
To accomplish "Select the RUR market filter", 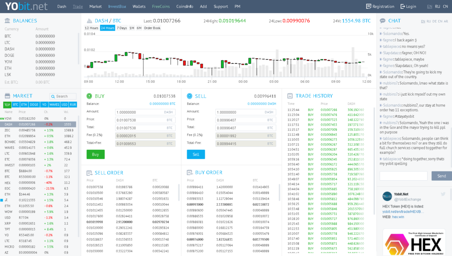I will [73, 105].
